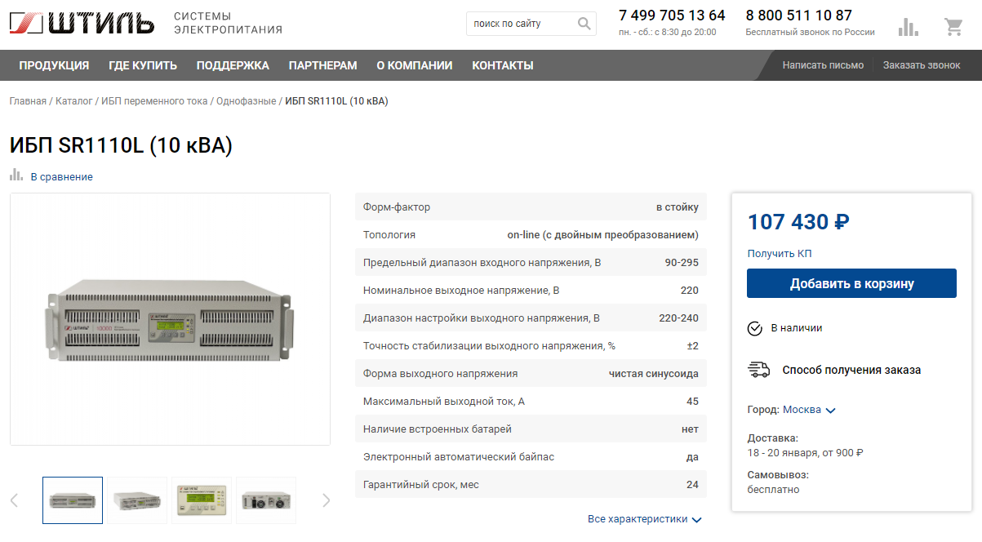982x542 pixels.
Task: Click the product title ИБП SR1110L
Action: (x=121, y=145)
